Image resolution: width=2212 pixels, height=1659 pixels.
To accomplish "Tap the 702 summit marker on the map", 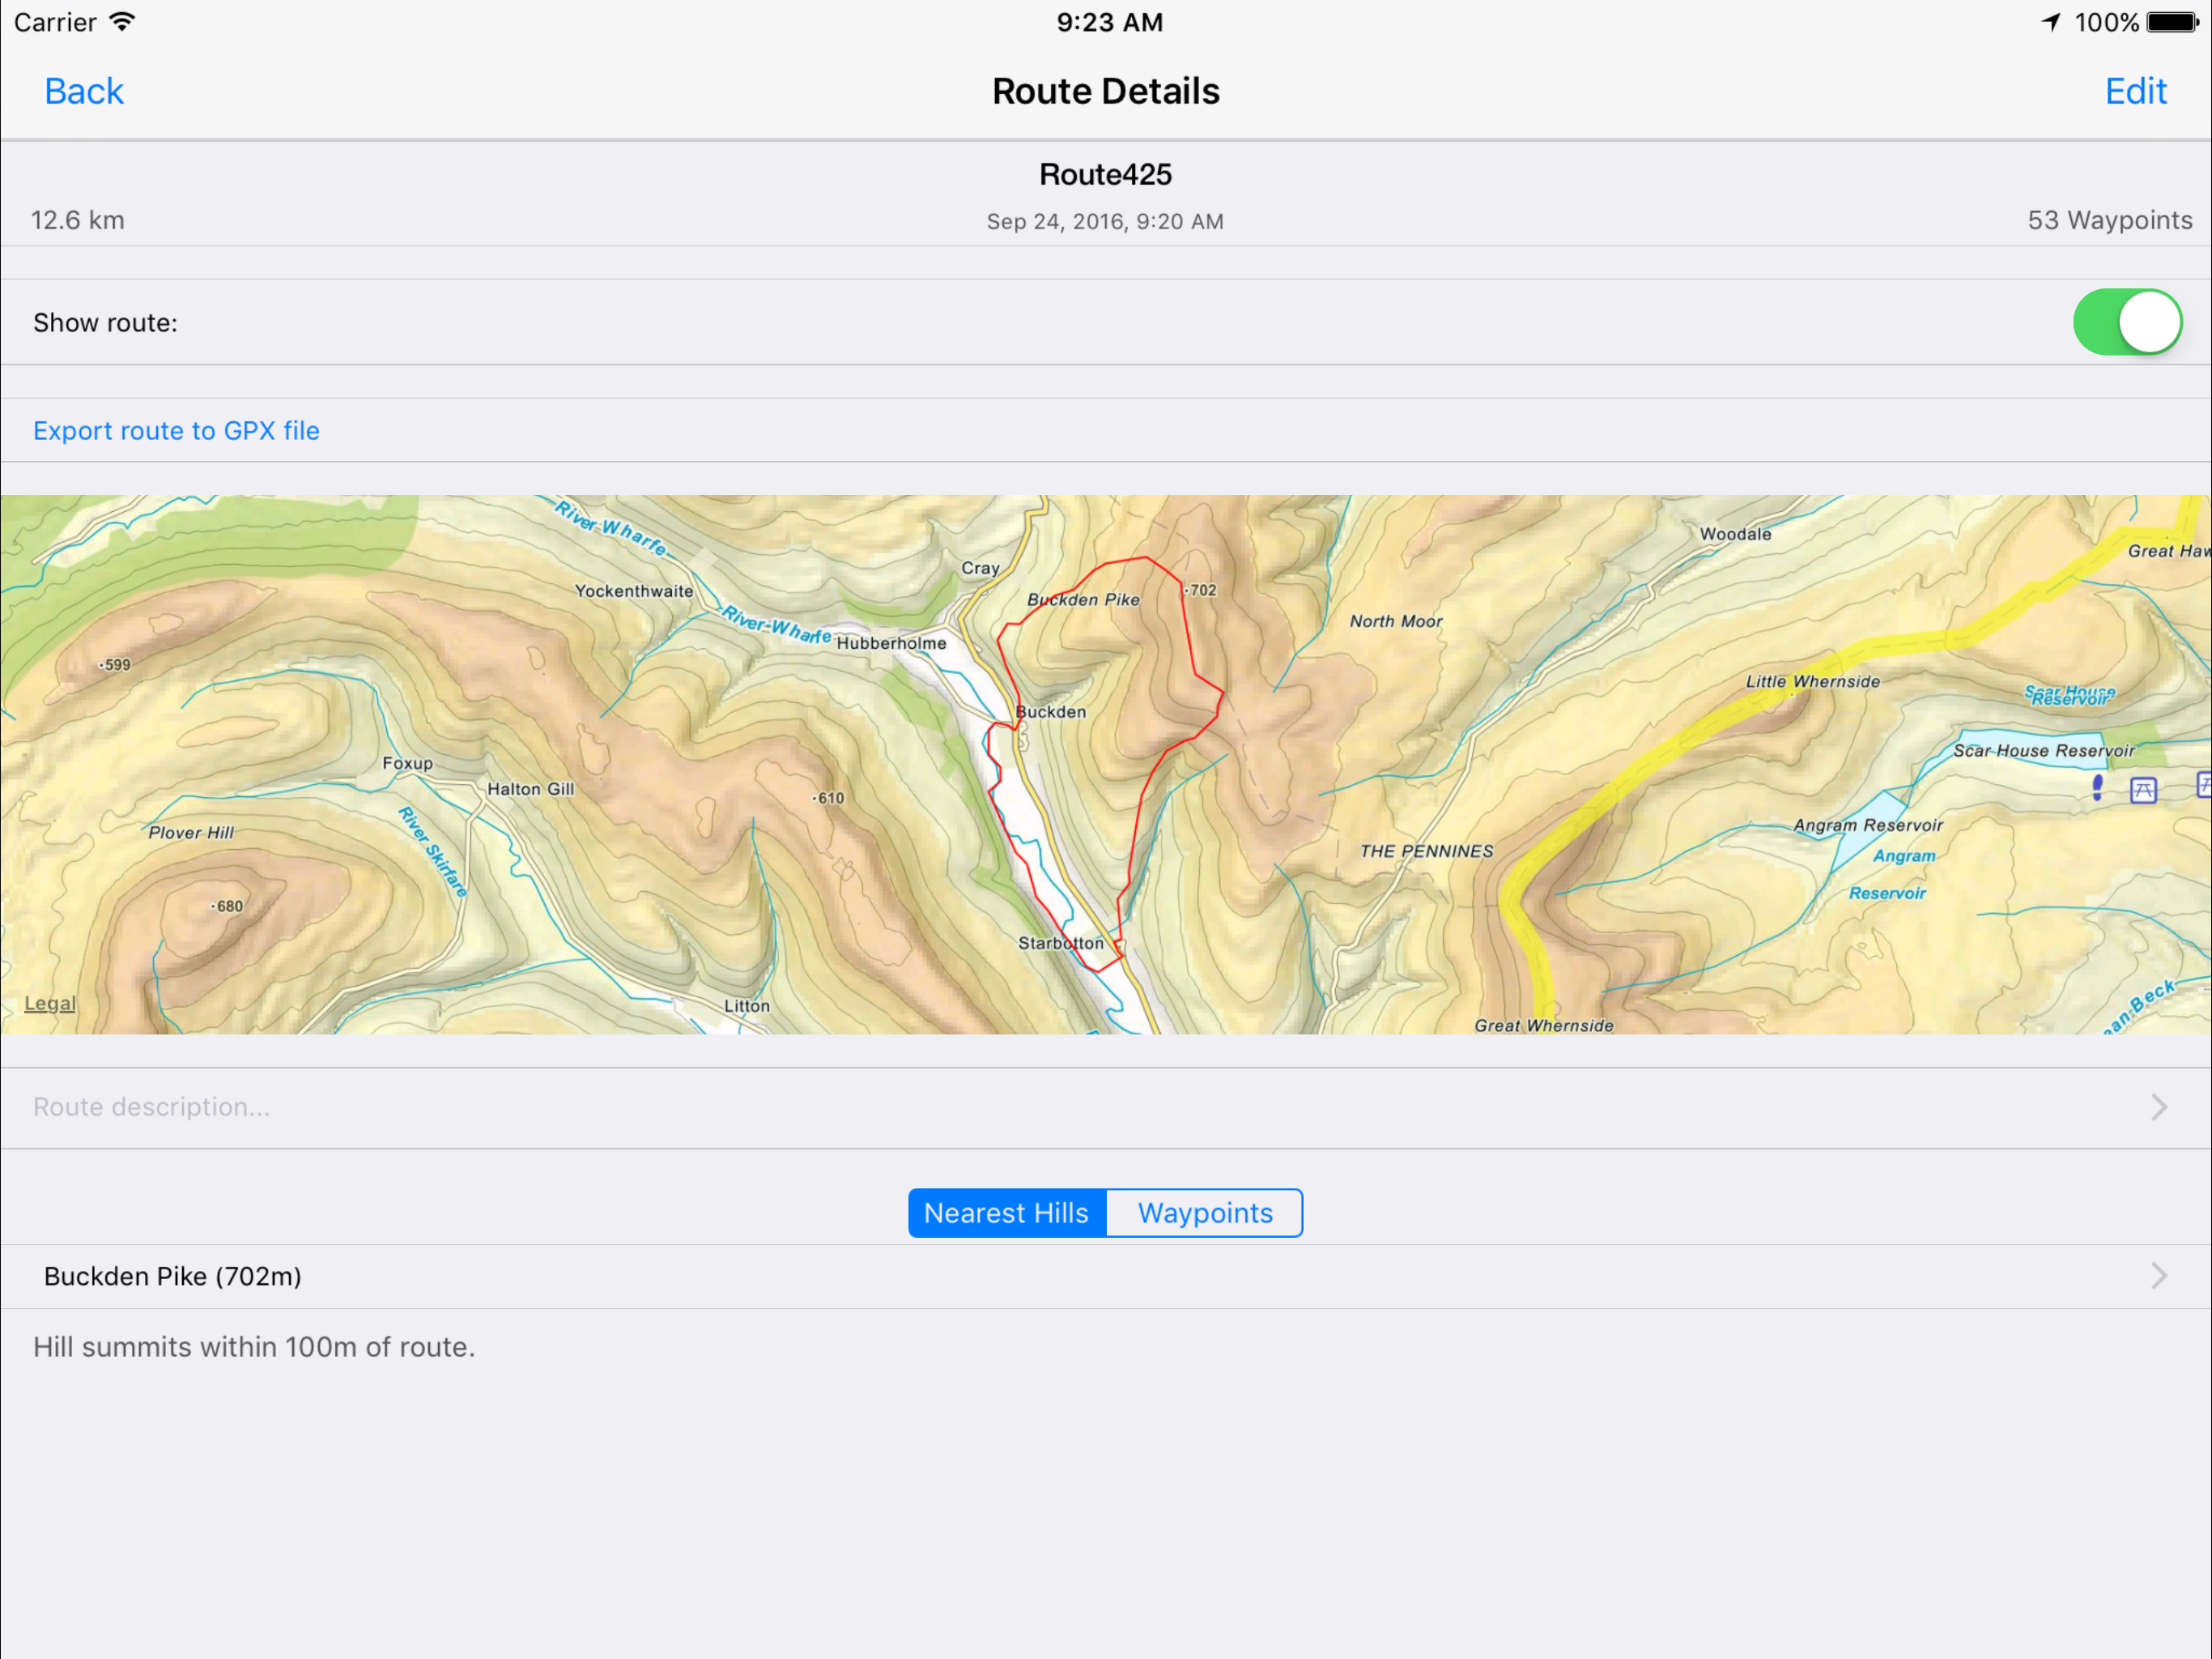I will tap(1201, 591).
